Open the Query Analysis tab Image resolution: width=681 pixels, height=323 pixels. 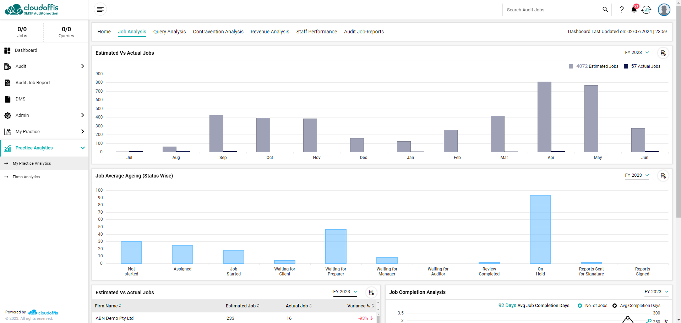[169, 32]
